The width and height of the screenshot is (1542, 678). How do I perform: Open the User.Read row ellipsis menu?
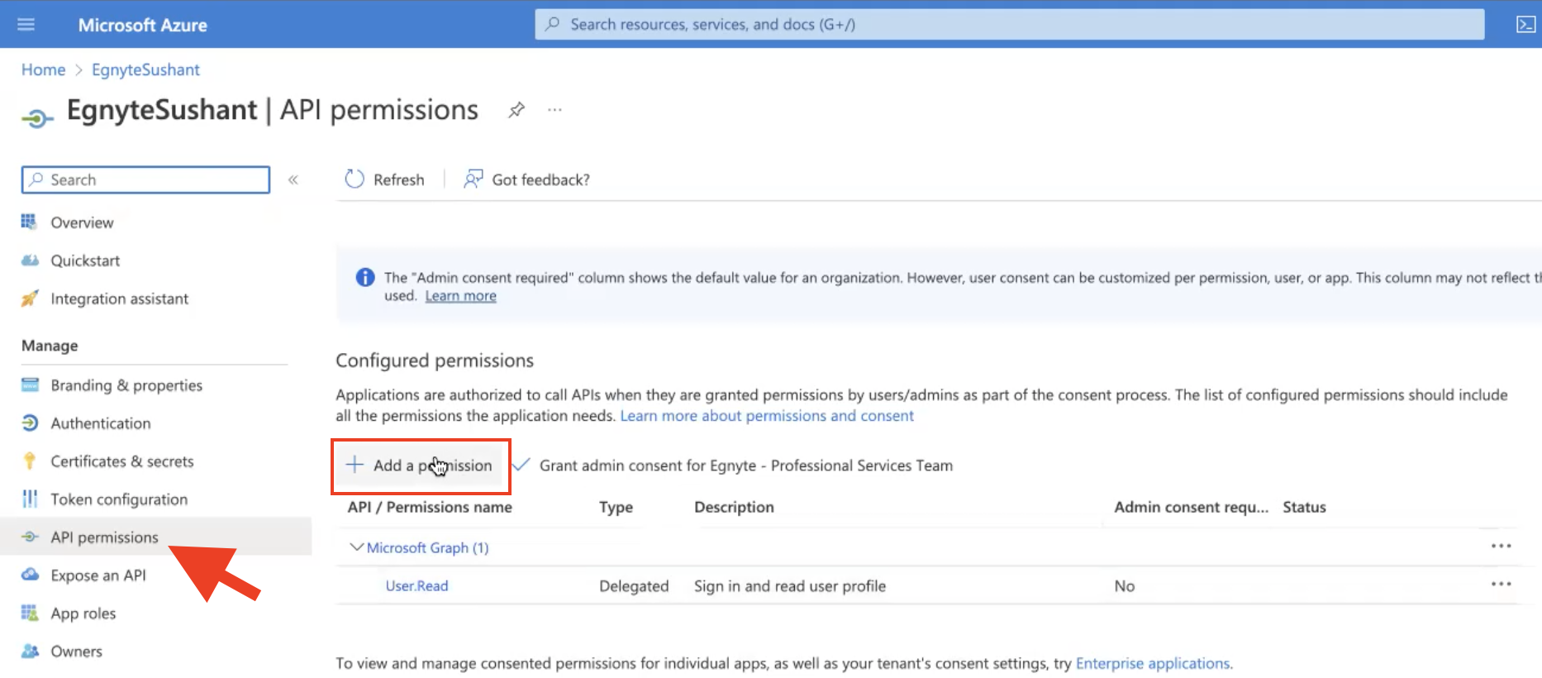click(1501, 585)
